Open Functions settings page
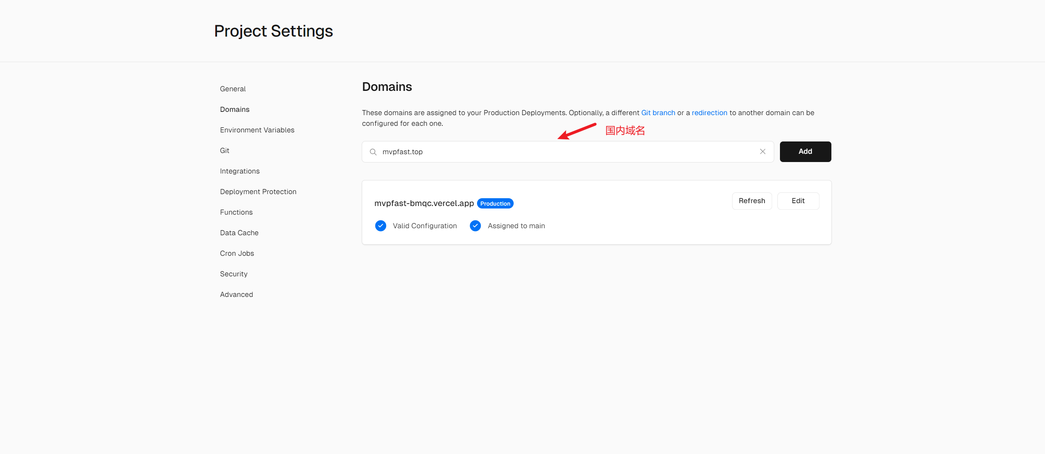The height and width of the screenshot is (454, 1045). [236, 212]
